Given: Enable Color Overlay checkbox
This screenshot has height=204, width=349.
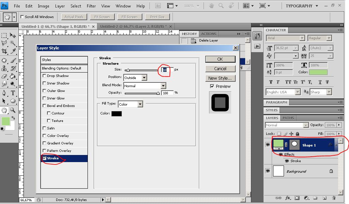Looking at the screenshot, I should [44, 136].
